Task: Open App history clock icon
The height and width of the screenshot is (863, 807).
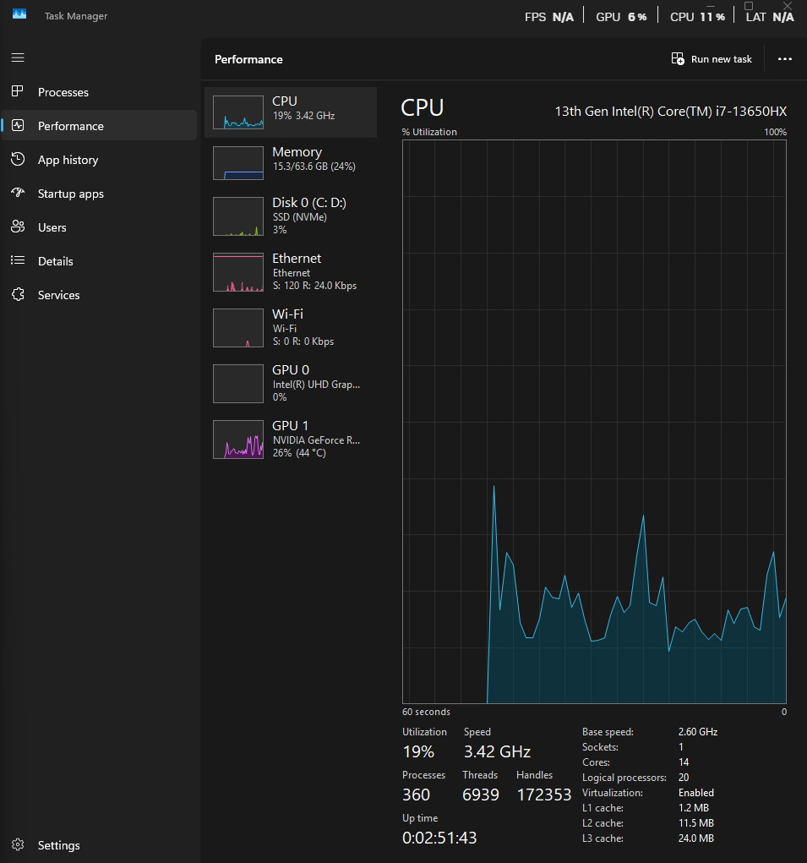Action: pos(18,159)
